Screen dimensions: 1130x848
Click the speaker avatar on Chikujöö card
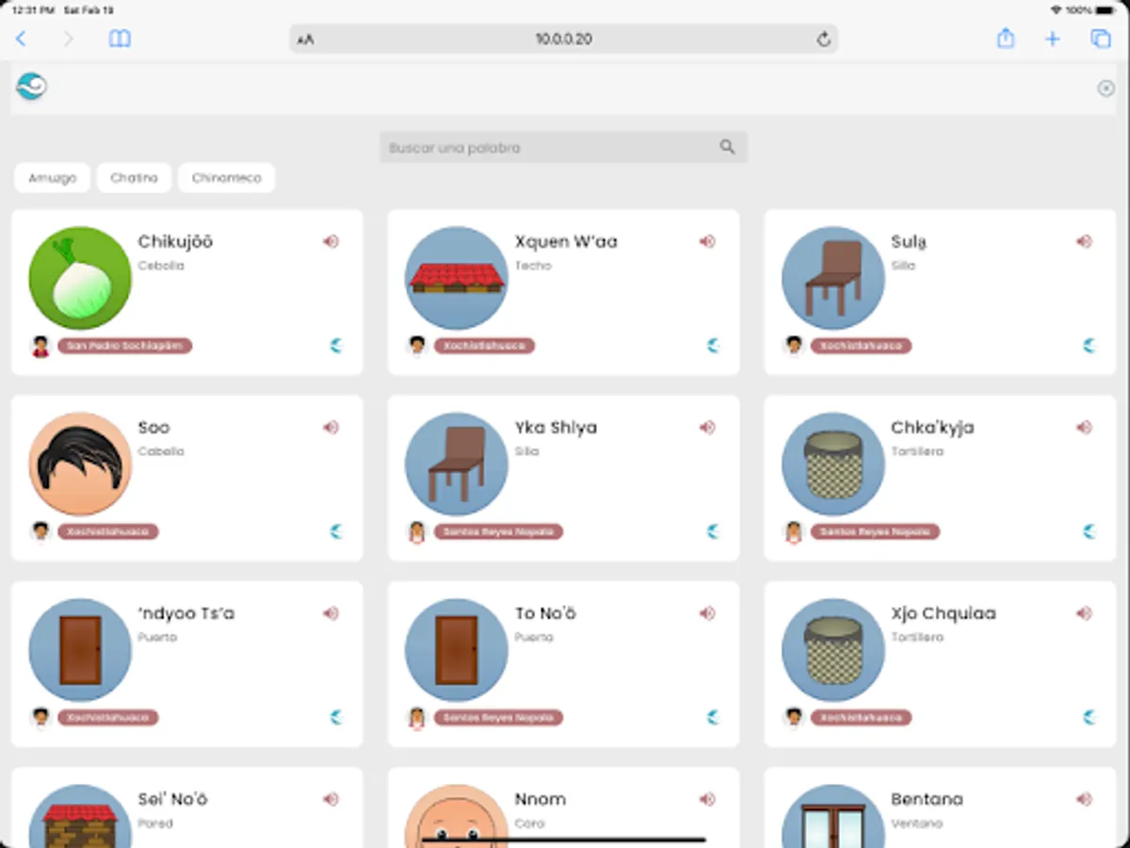pos(40,346)
